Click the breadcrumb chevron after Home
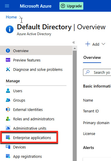 point(20,17)
